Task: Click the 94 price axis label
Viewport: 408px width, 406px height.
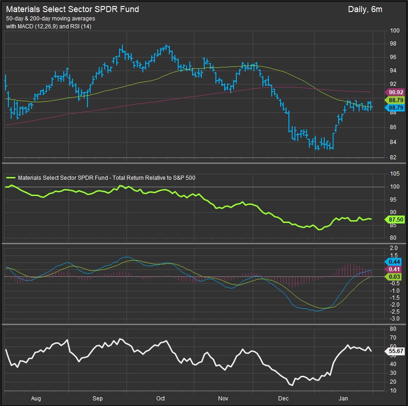Action: click(x=393, y=71)
